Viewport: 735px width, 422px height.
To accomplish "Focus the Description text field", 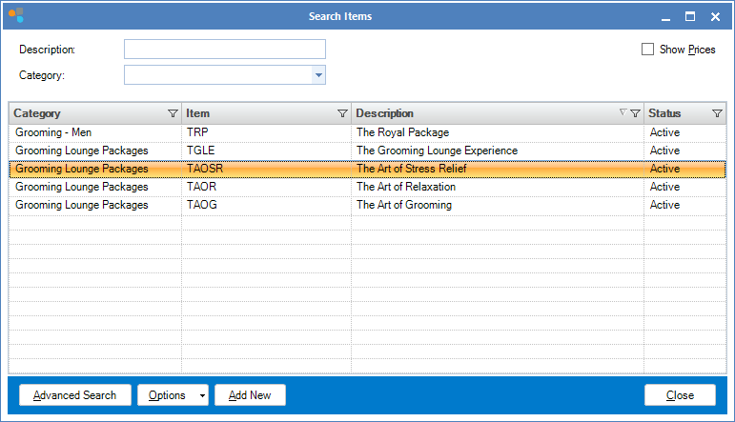I will coord(225,50).
